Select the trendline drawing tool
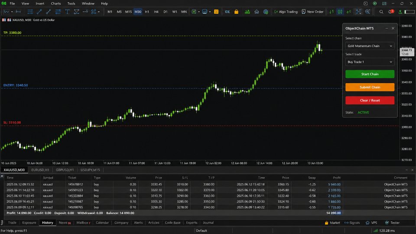Image resolution: width=416 pixels, height=234 pixels. click(39, 12)
